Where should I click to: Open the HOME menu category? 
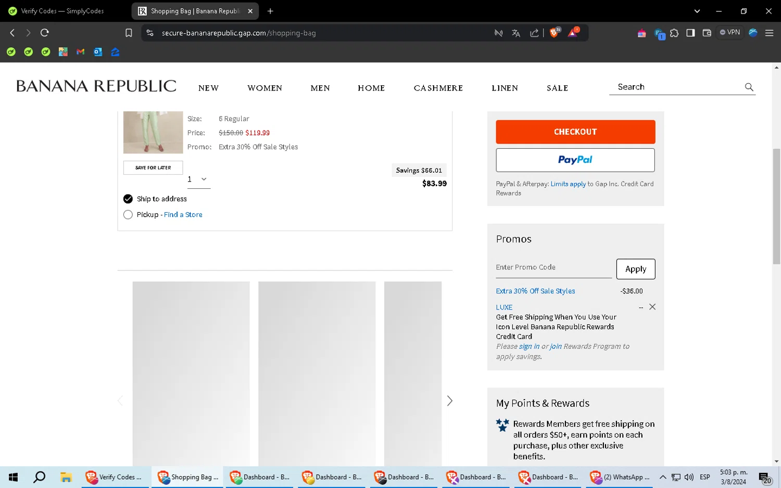coord(371,88)
